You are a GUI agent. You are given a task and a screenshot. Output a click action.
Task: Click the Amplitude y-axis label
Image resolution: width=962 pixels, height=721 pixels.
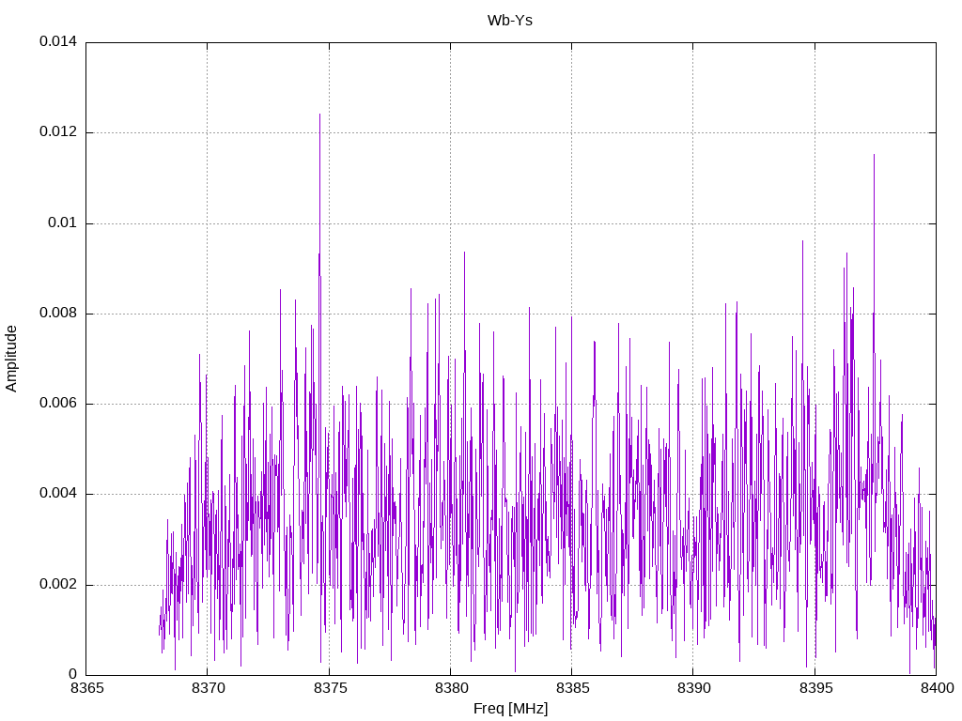pos(11,359)
